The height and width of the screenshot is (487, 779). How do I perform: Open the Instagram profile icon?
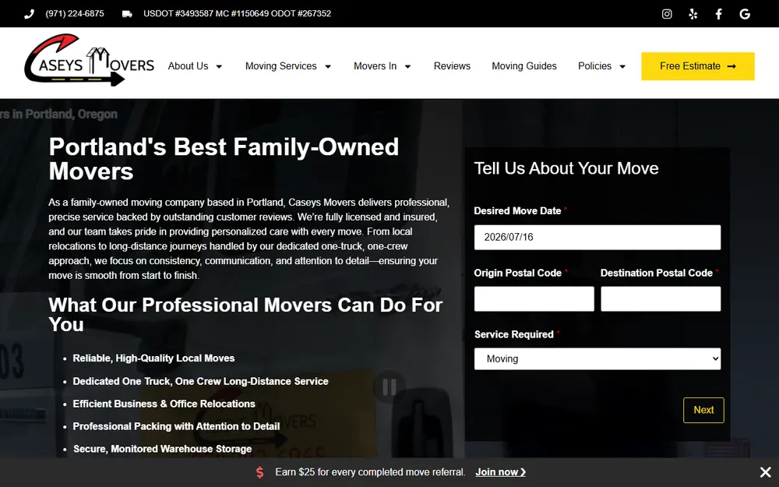[667, 14]
